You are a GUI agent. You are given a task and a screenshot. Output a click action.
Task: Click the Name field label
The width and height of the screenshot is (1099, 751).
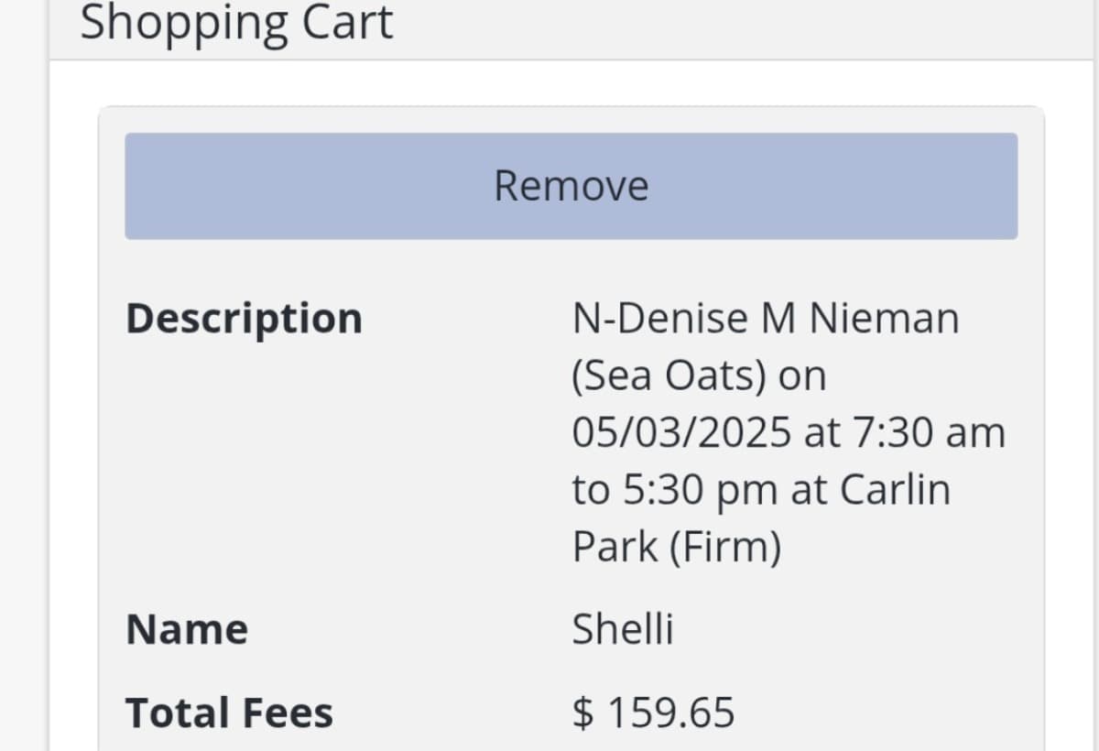click(187, 629)
